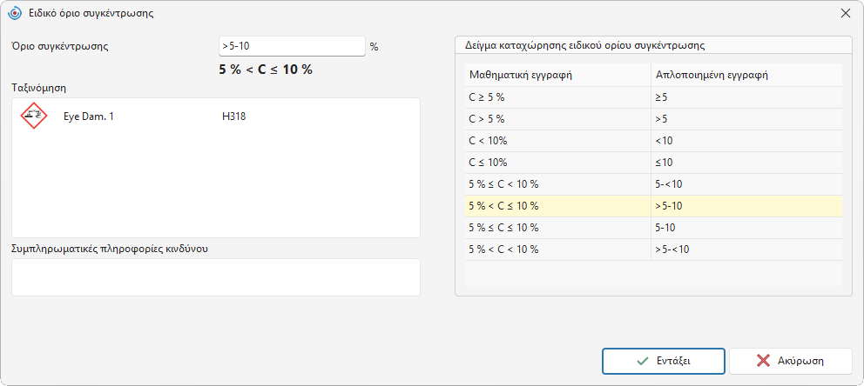
Task: Close the Ειδικό όριο συγκέντρωσης dialog
Action: [845, 14]
